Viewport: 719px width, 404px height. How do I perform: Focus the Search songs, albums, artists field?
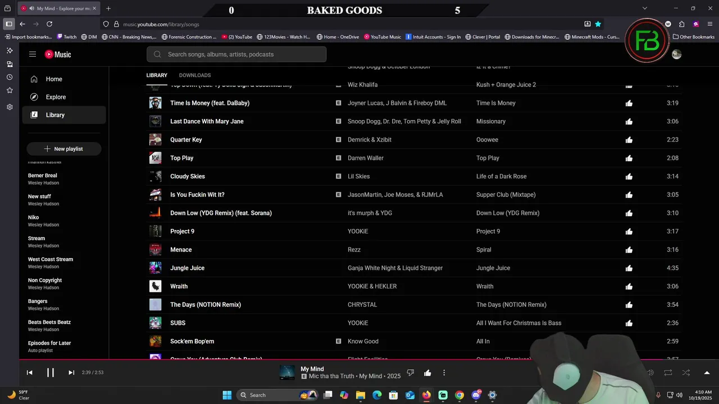[236, 54]
